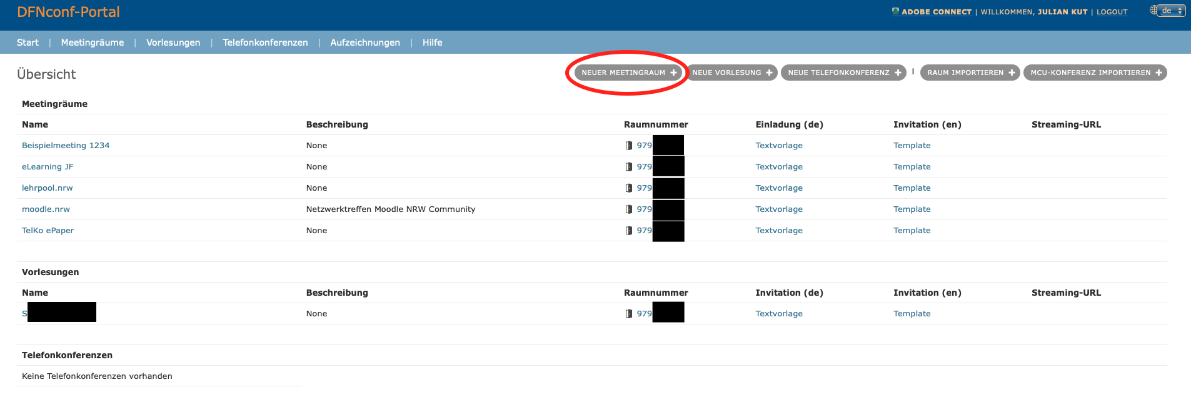This screenshot has height=397, width=1191.
Task: Go to the Aufzeichnungen menu item
Action: click(x=364, y=43)
